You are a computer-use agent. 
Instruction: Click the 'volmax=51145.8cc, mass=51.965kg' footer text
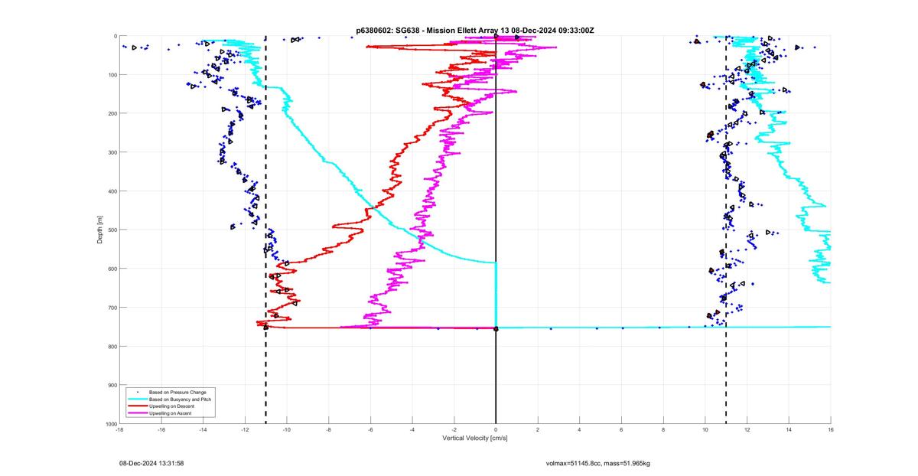point(598,463)
